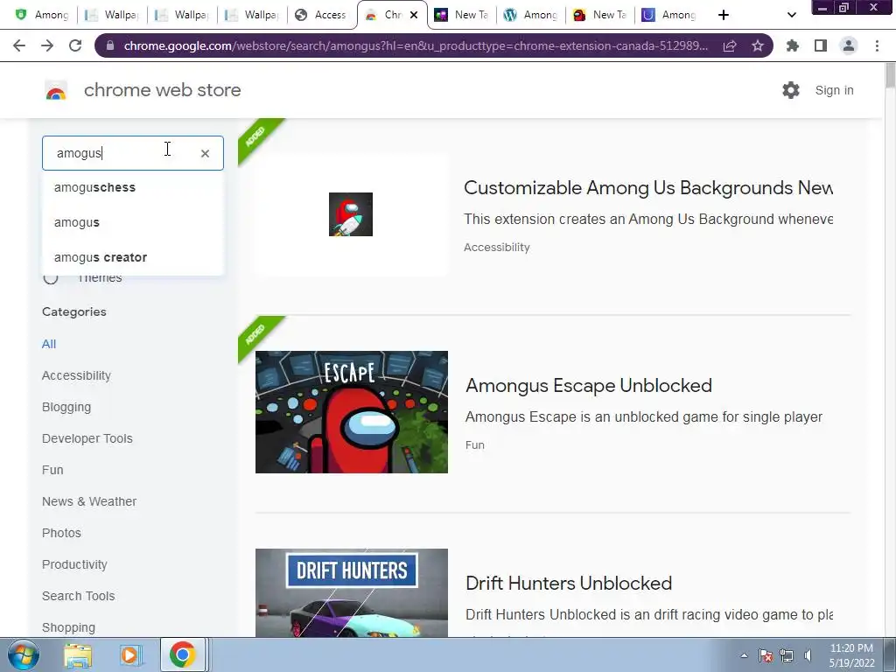
Task: Click the lock icon in address bar
Action: [x=111, y=45]
